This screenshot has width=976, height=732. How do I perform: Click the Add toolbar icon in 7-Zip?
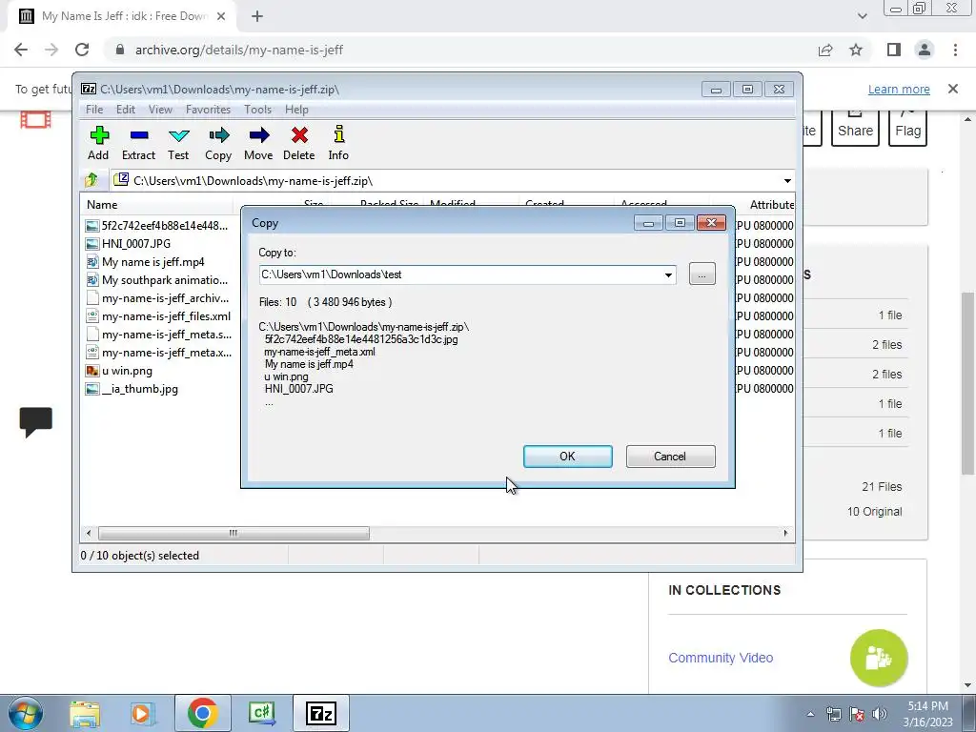click(98, 143)
